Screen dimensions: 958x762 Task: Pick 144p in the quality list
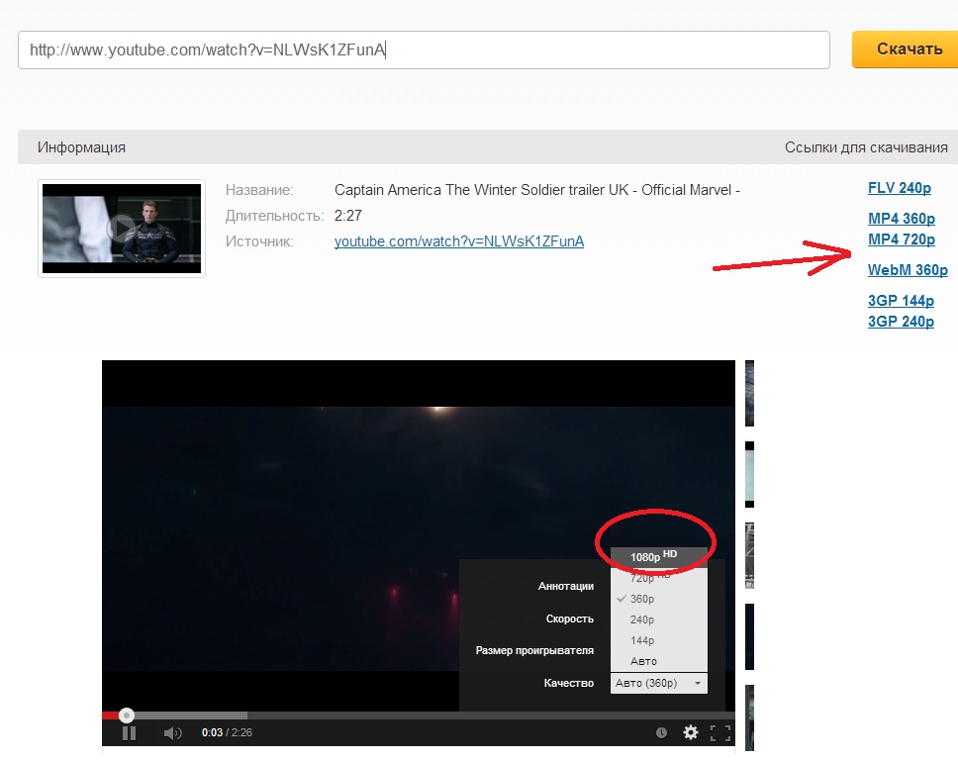642,640
